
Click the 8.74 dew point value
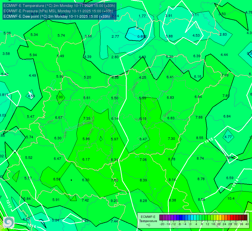200,158
